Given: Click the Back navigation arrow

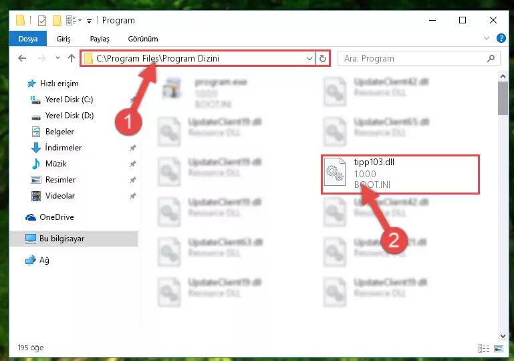Looking at the screenshot, I should click(22, 58).
